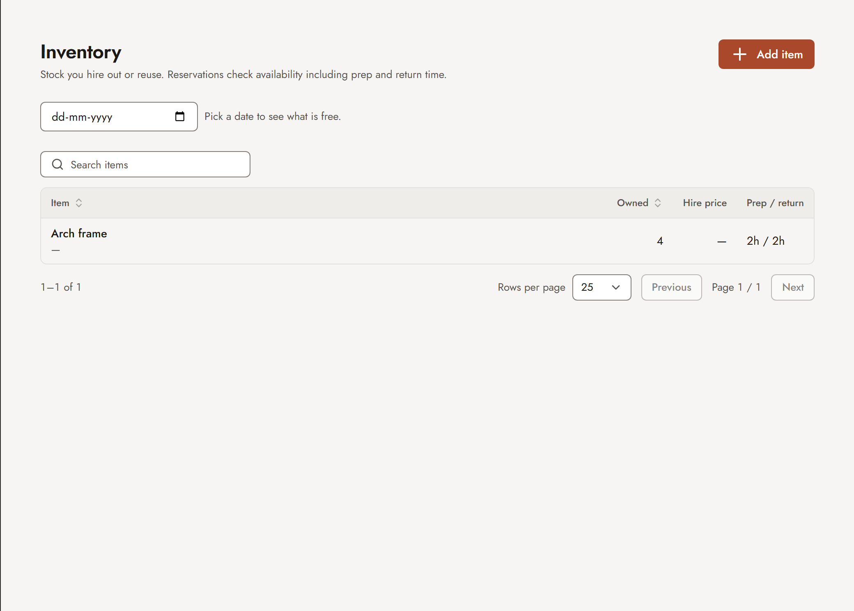Click the 2h / 2h prep value
Screen dimensions: 854x611
pos(766,241)
